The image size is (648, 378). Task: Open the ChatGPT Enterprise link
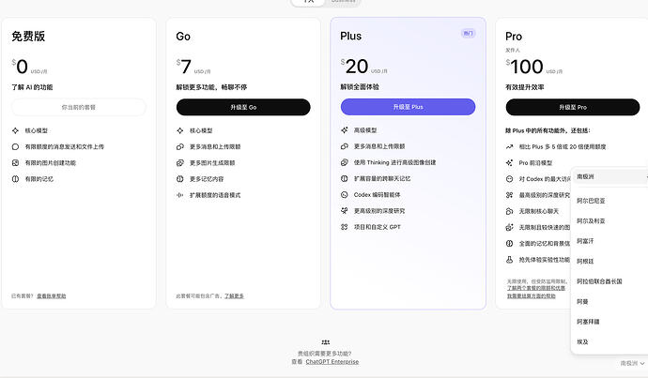pos(332,362)
